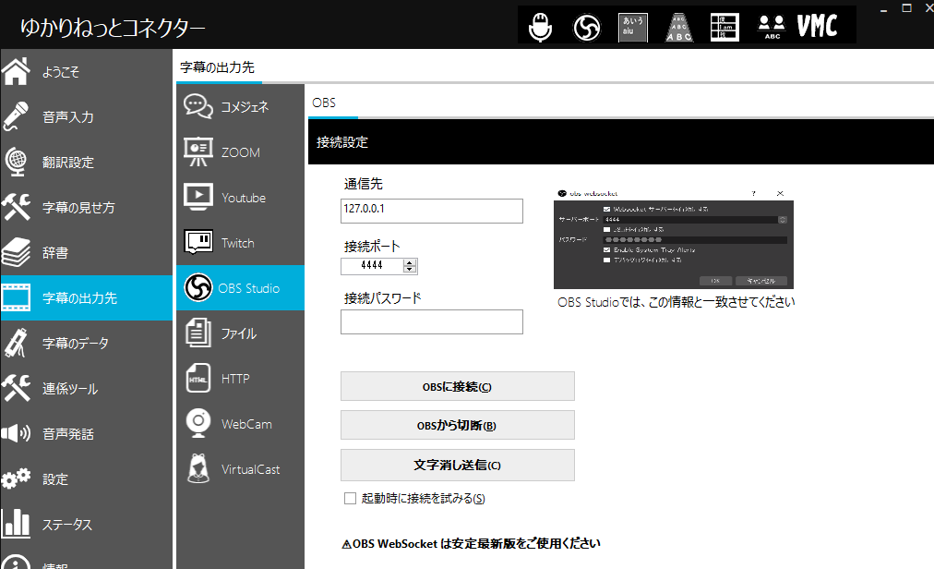Click the microphone icon in the top bar
Image resolution: width=934 pixels, height=569 pixels.
coord(540,28)
